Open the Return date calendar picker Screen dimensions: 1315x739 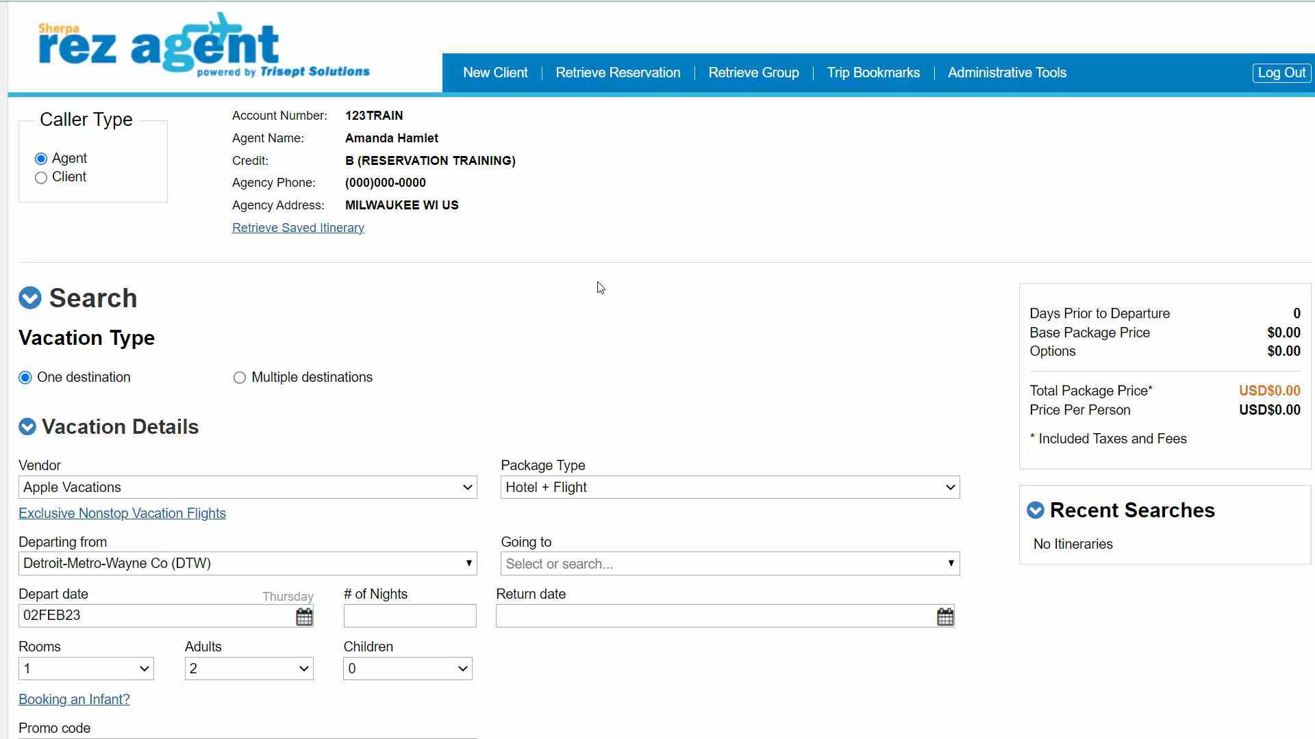point(945,617)
